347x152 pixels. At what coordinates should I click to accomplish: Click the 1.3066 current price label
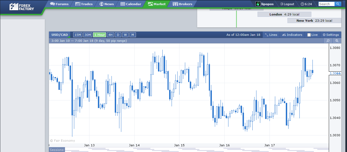pyautogui.click(x=335, y=73)
